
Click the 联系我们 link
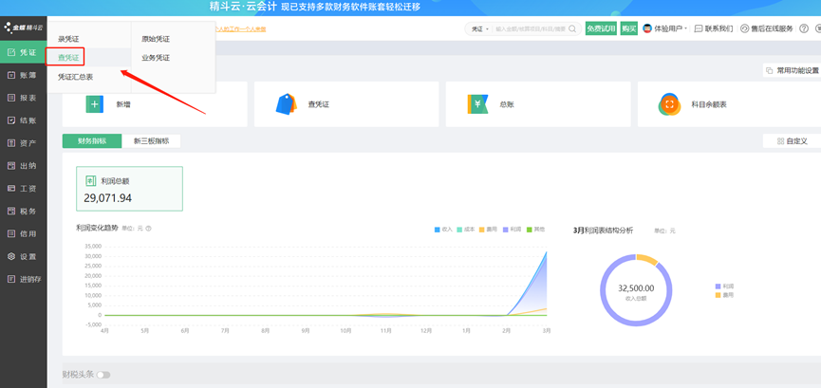(718, 28)
